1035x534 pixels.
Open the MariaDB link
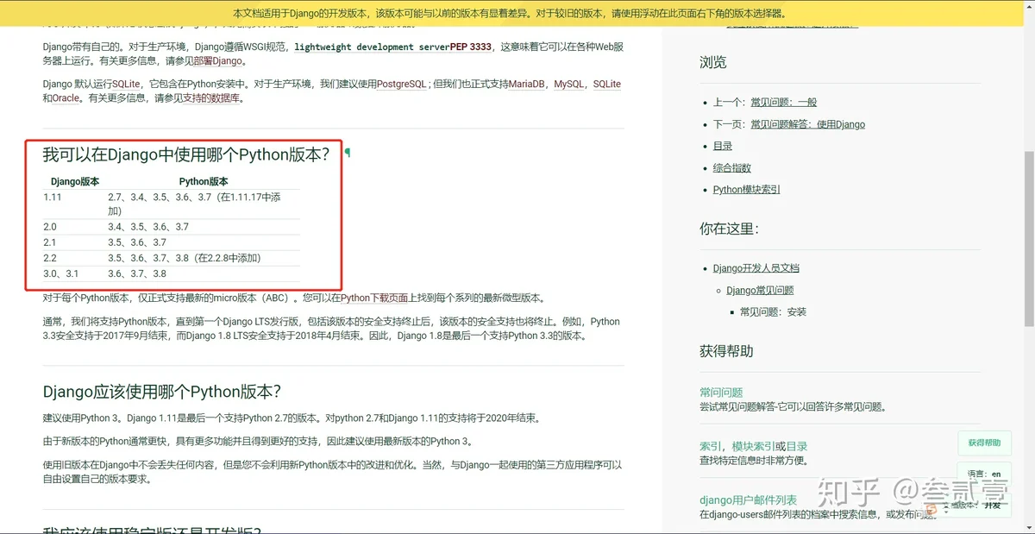[526, 84]
